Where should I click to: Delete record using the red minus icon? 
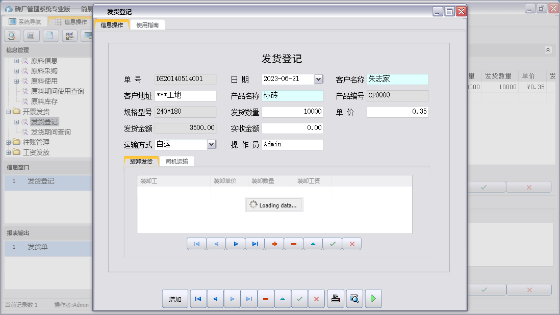tap(266, 299)
